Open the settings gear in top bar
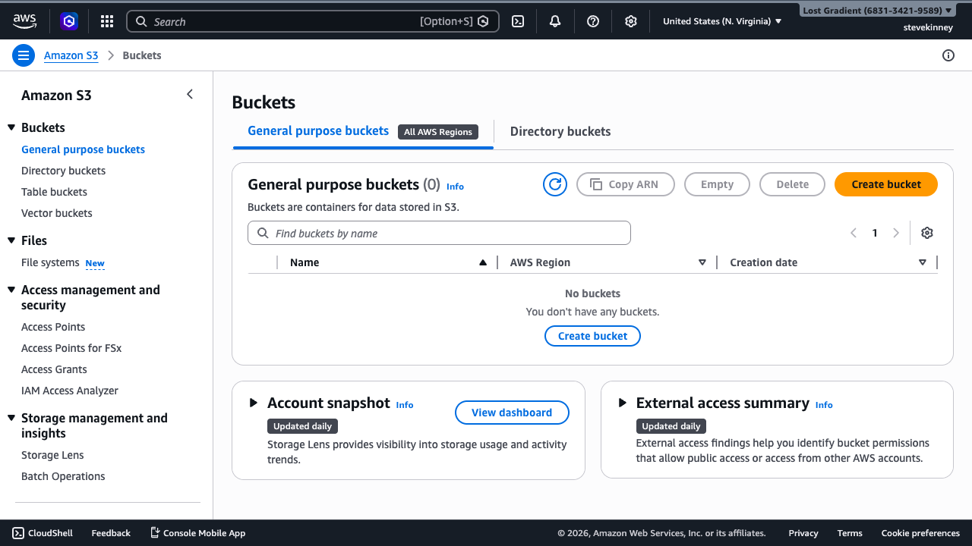This screenshot has height=546, width=972. [x=631, y=21]
